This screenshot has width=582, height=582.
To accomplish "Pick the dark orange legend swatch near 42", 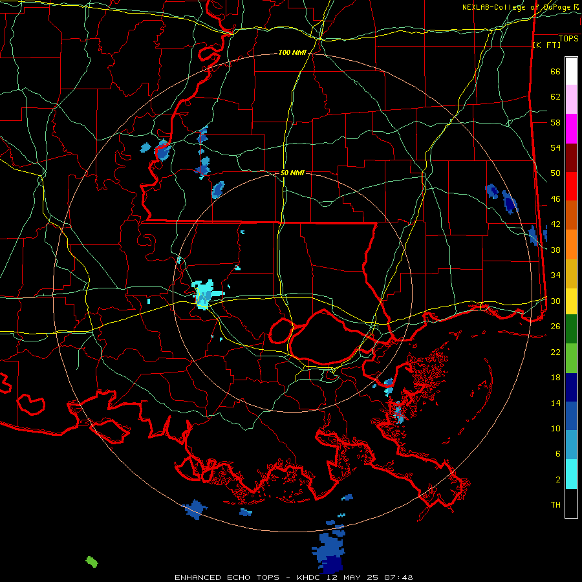I will point(571,215).
